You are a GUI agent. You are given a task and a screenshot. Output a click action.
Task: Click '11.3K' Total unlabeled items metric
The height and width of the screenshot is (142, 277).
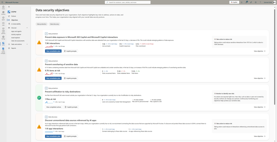tap(119, 71)
